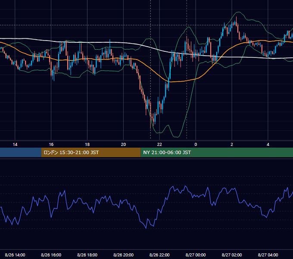Click the 16 hour label on price chart axis

pyautogui.click(x=51, y=145)
